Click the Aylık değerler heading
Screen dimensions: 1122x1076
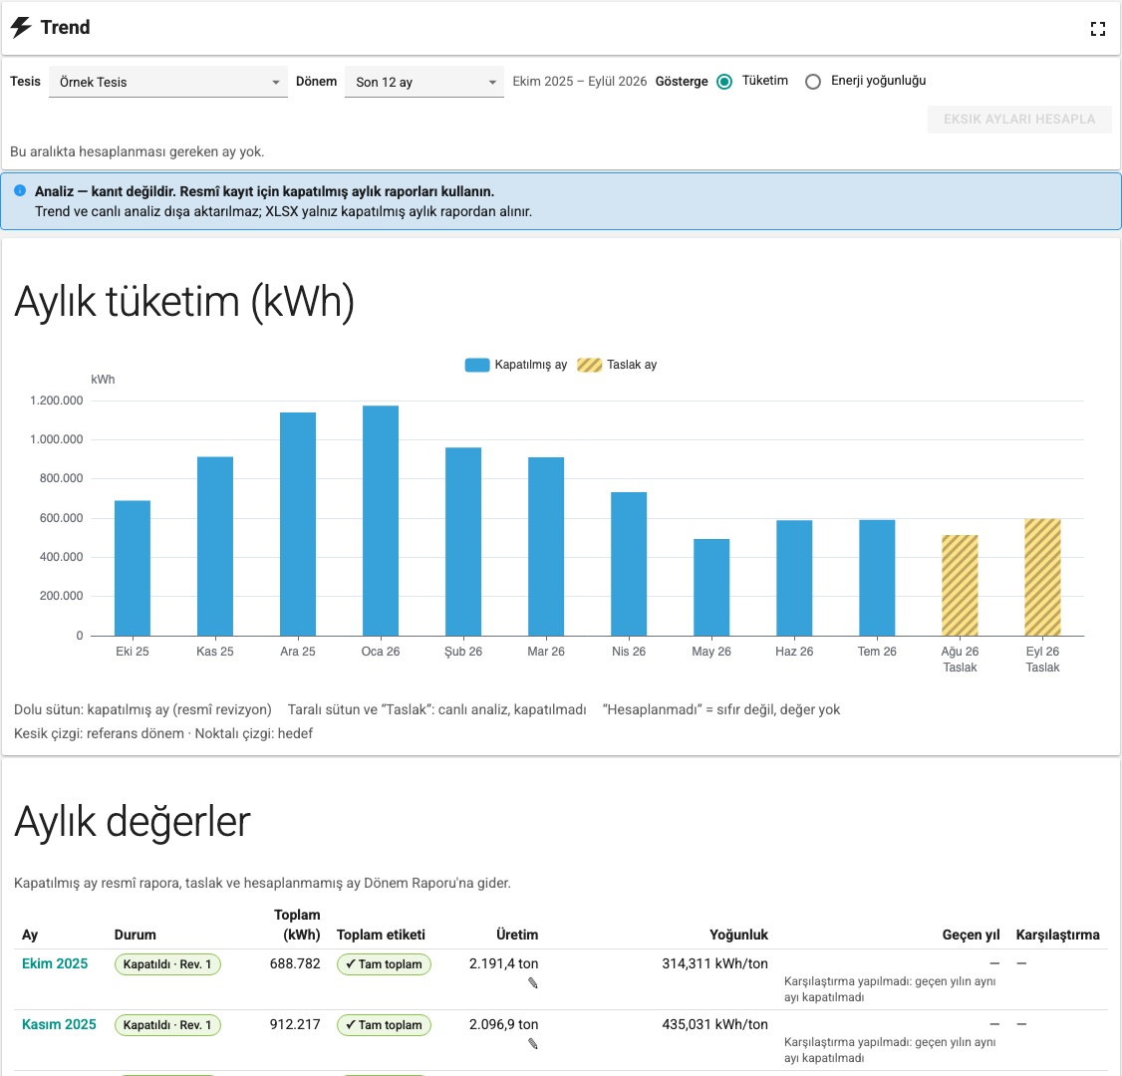[x=133, y=821]
